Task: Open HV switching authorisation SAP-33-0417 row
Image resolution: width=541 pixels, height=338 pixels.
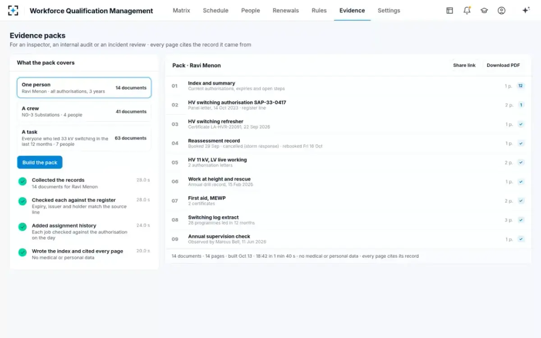Action: click(348, 105)
